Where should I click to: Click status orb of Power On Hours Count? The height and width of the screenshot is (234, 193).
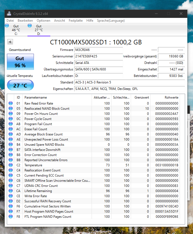click(x=11, y=113)
